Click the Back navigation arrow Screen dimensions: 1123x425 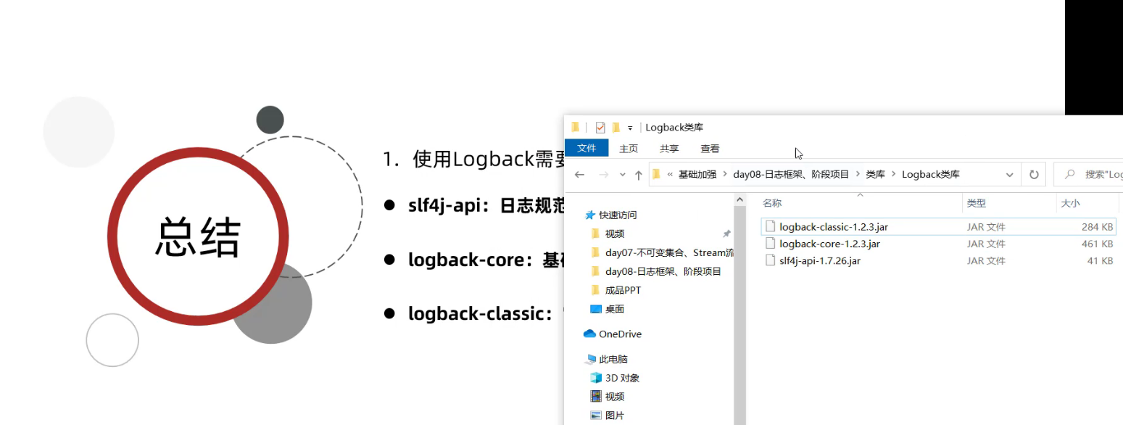coord(579,175)
